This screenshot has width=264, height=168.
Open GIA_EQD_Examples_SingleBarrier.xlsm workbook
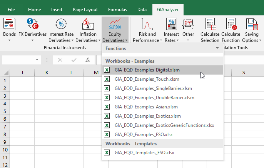point(163,88)
